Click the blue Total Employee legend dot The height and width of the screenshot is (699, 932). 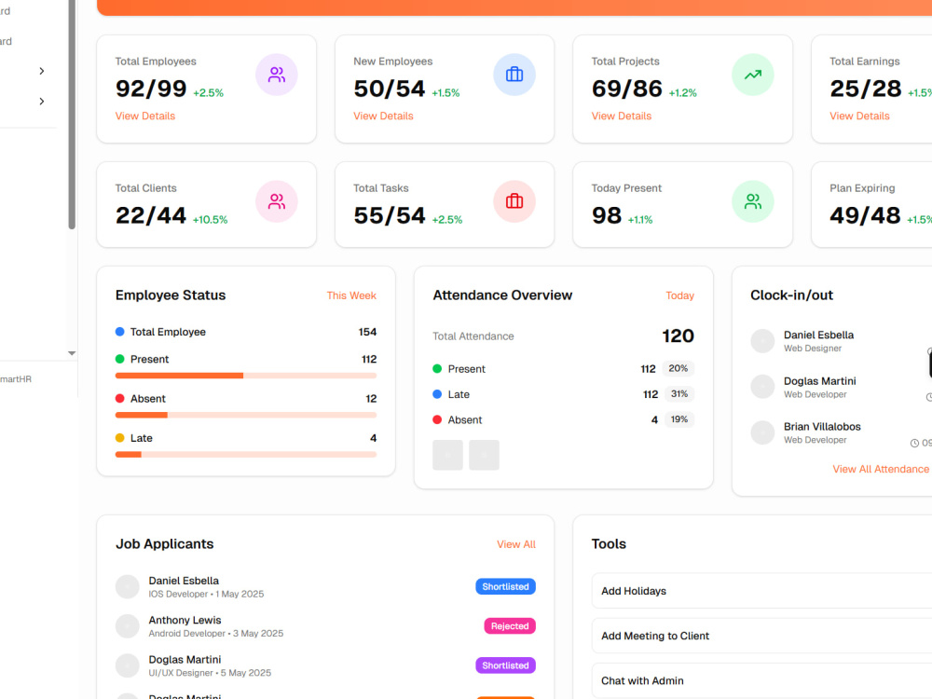[119, 332]
